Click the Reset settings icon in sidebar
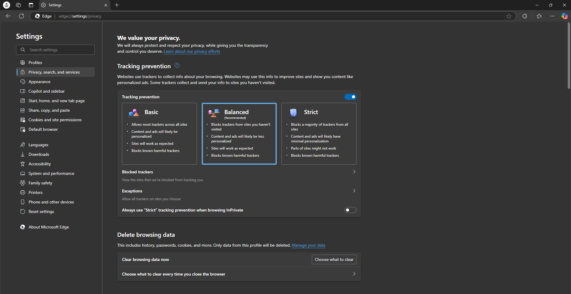571x294 pixels. click(23, 211)
